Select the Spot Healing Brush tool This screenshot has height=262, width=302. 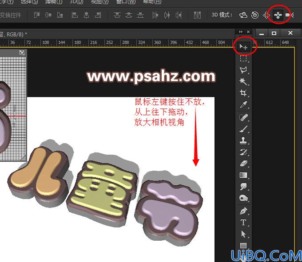[243, 117]
